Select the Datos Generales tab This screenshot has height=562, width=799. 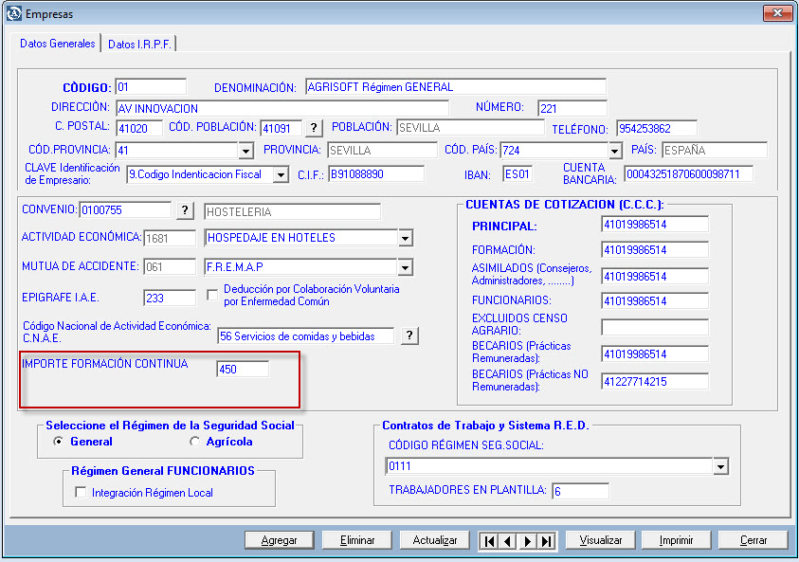point(58,44)
